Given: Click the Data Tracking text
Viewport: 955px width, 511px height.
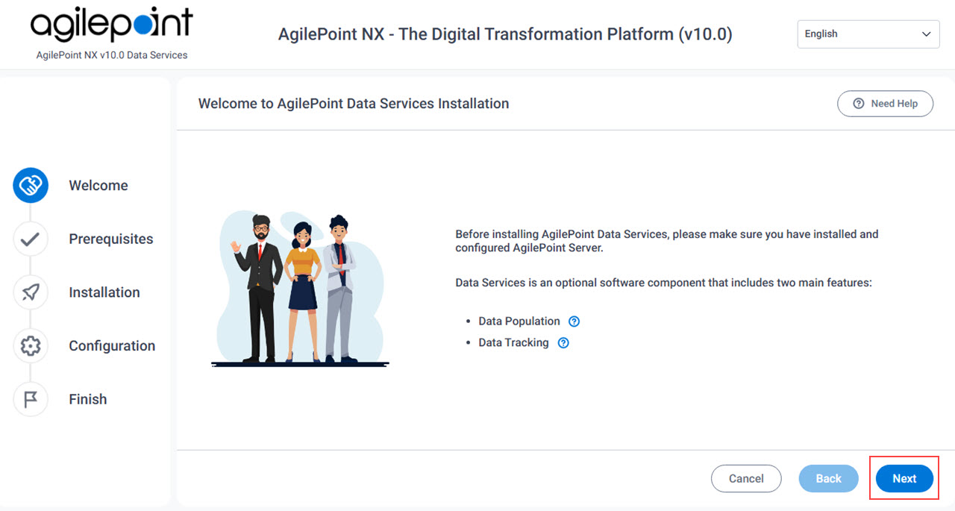Looking at the screenshot, I should [x=513, y=343].
